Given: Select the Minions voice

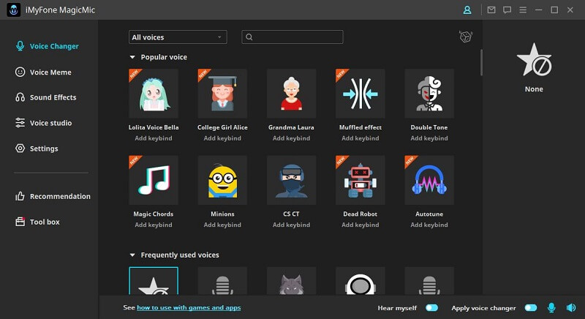Looking at the screenshot, I should coord(222,180).
